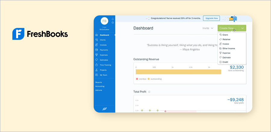This screenshot has width=271, height=132.
Task: Click the Invoice icon in Create New menu
Action: point(220,44)
